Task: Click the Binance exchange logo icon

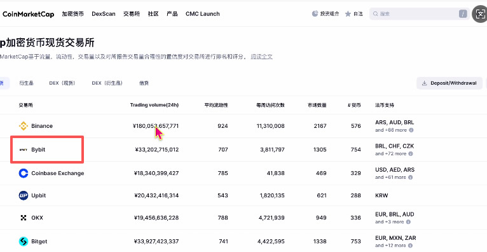Action: point(24,126)
